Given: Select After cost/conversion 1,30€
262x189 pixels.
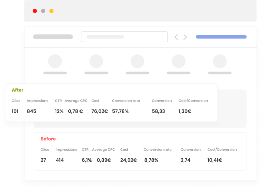Looking at the screenshot, I should (x=185, y=111).
